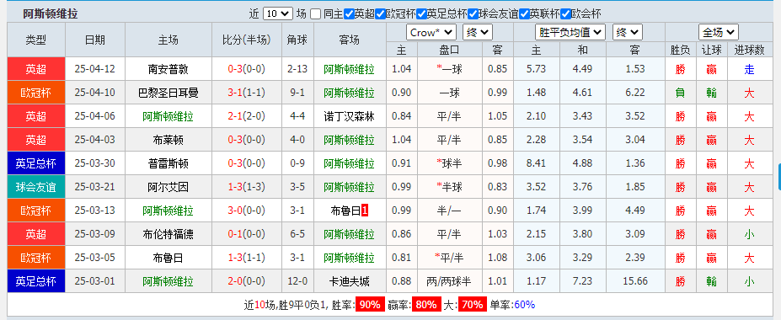
Task: Click the 英足总杯 tag on the 25-03-30 row
Action: click(x=36, y=163)
